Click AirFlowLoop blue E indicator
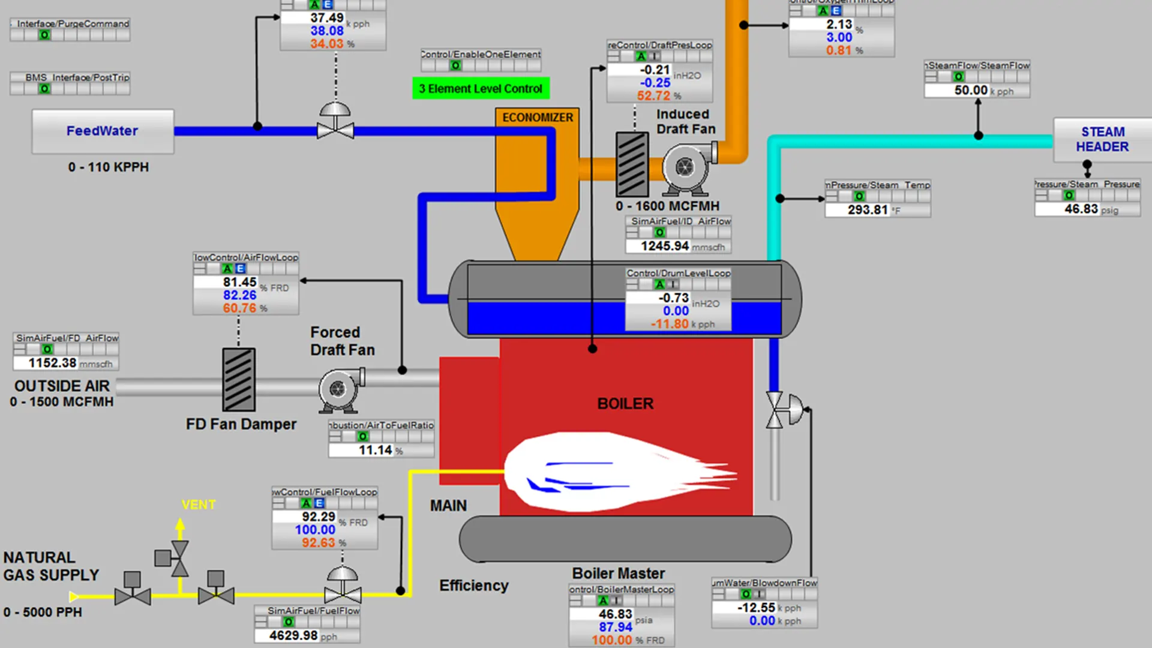1152x648 pixels. coord(240,269)
